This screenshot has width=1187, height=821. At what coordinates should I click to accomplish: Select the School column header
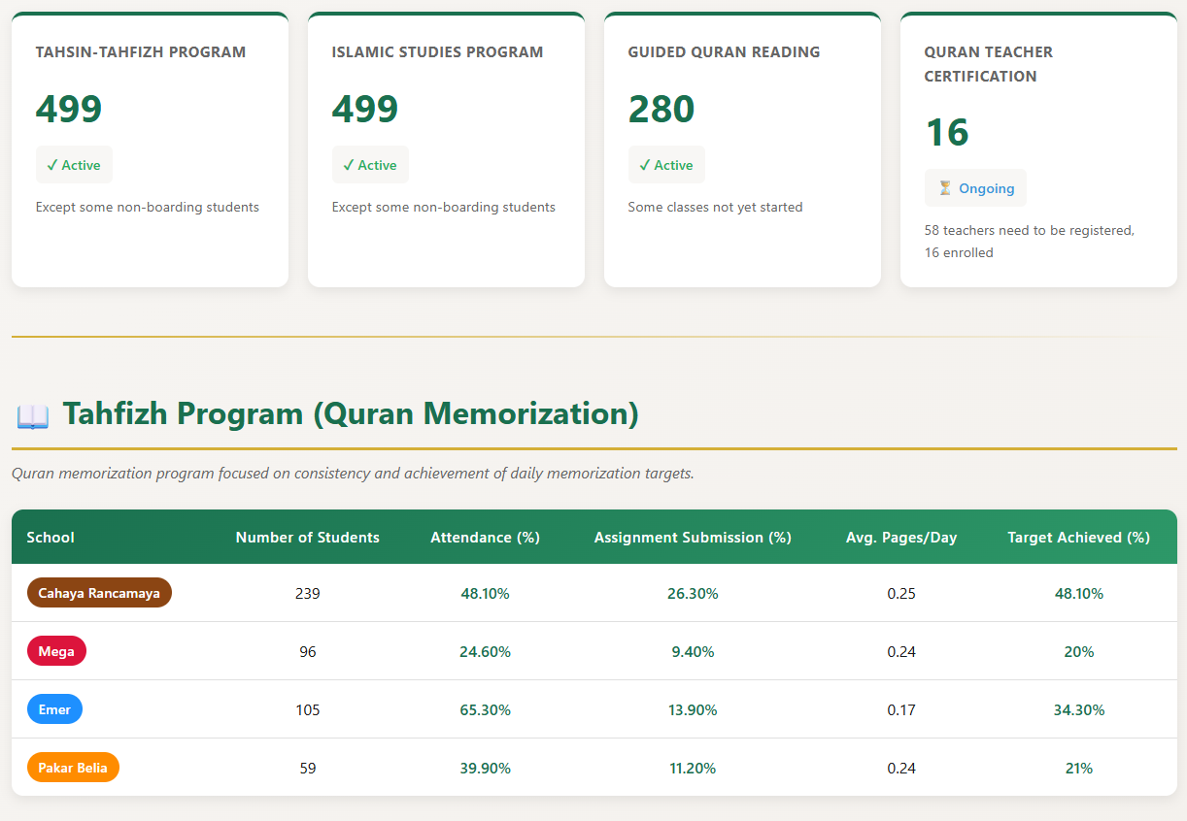(x=51, y=537)
